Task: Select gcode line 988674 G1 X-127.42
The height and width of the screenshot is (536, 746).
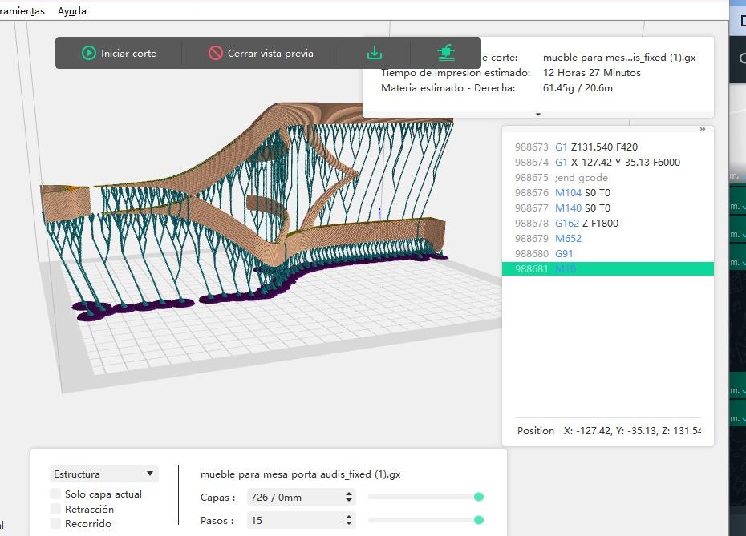Action: point(607,162)
